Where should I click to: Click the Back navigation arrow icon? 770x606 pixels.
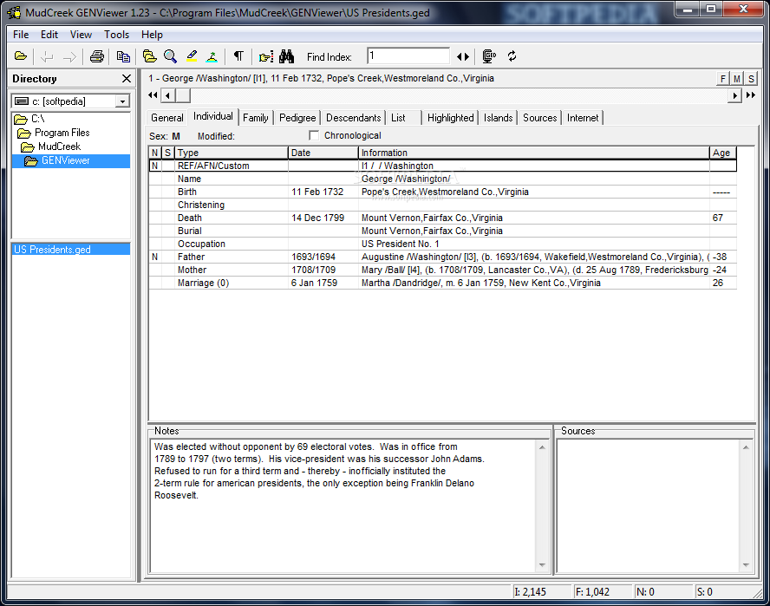(47, 57)
